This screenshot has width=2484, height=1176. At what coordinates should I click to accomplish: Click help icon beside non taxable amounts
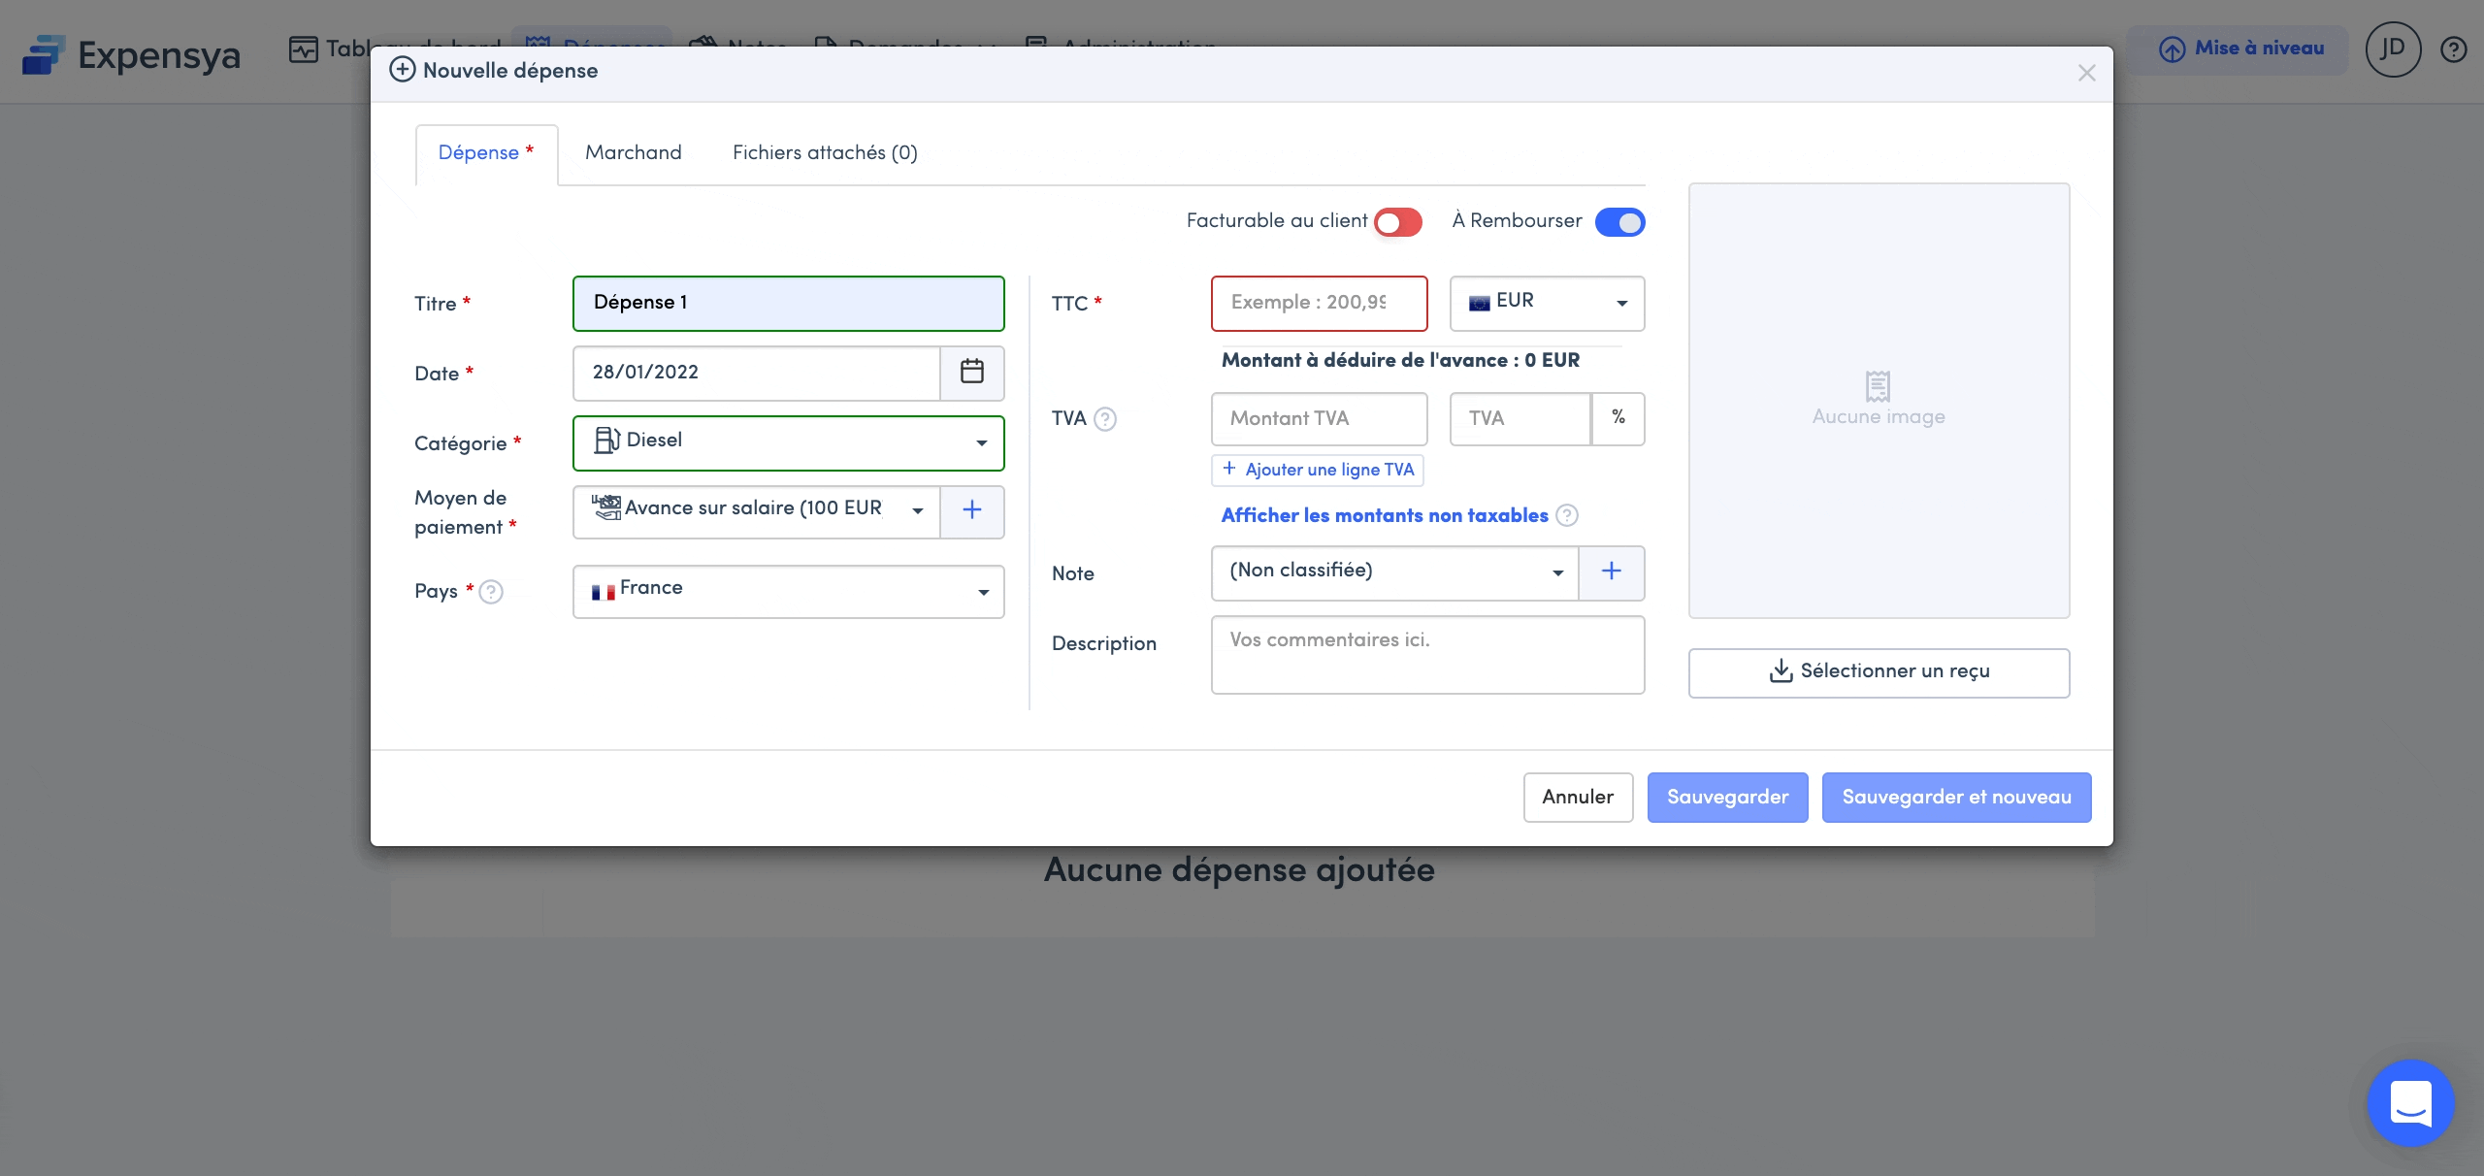pos(1567,516)
